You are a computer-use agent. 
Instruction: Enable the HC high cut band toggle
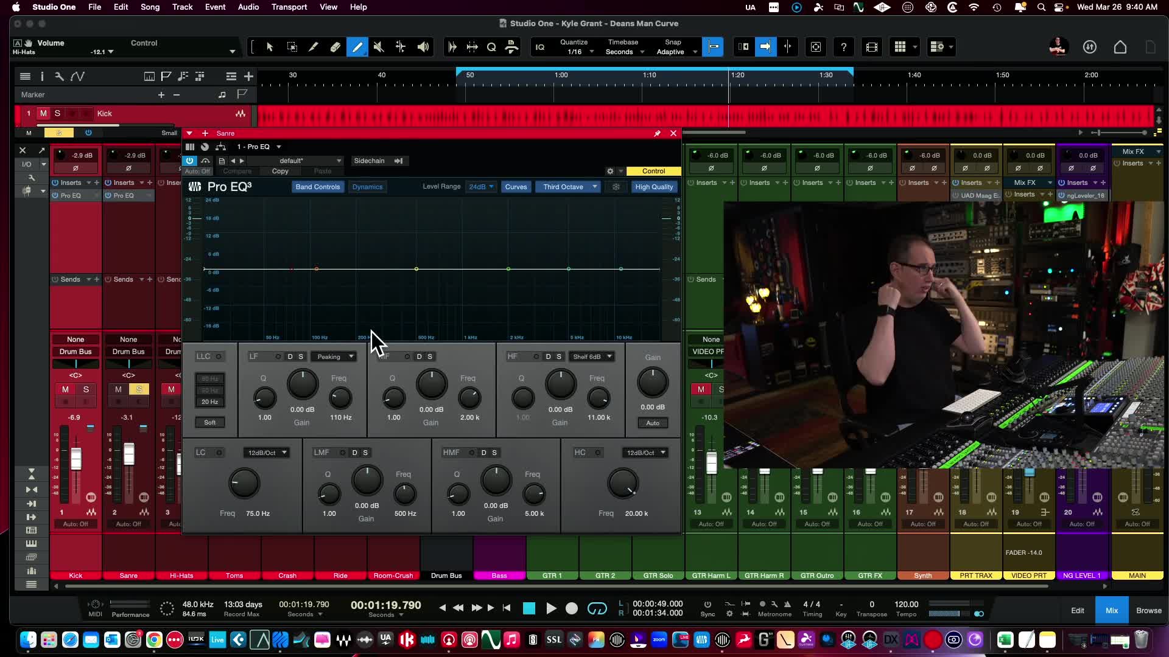coord(598,453)
